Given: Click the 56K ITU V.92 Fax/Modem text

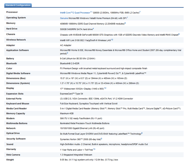Looking at the screenshot, I should [81, 118].
